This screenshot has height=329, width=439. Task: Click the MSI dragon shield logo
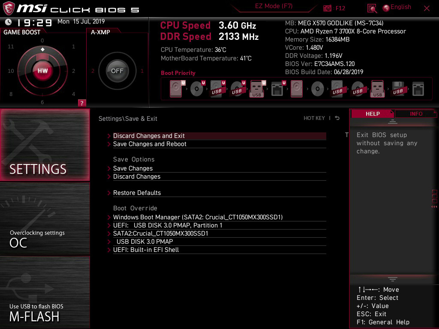click(9, 9)
